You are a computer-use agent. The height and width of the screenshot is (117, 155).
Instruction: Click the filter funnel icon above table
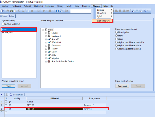pos(7,95)
